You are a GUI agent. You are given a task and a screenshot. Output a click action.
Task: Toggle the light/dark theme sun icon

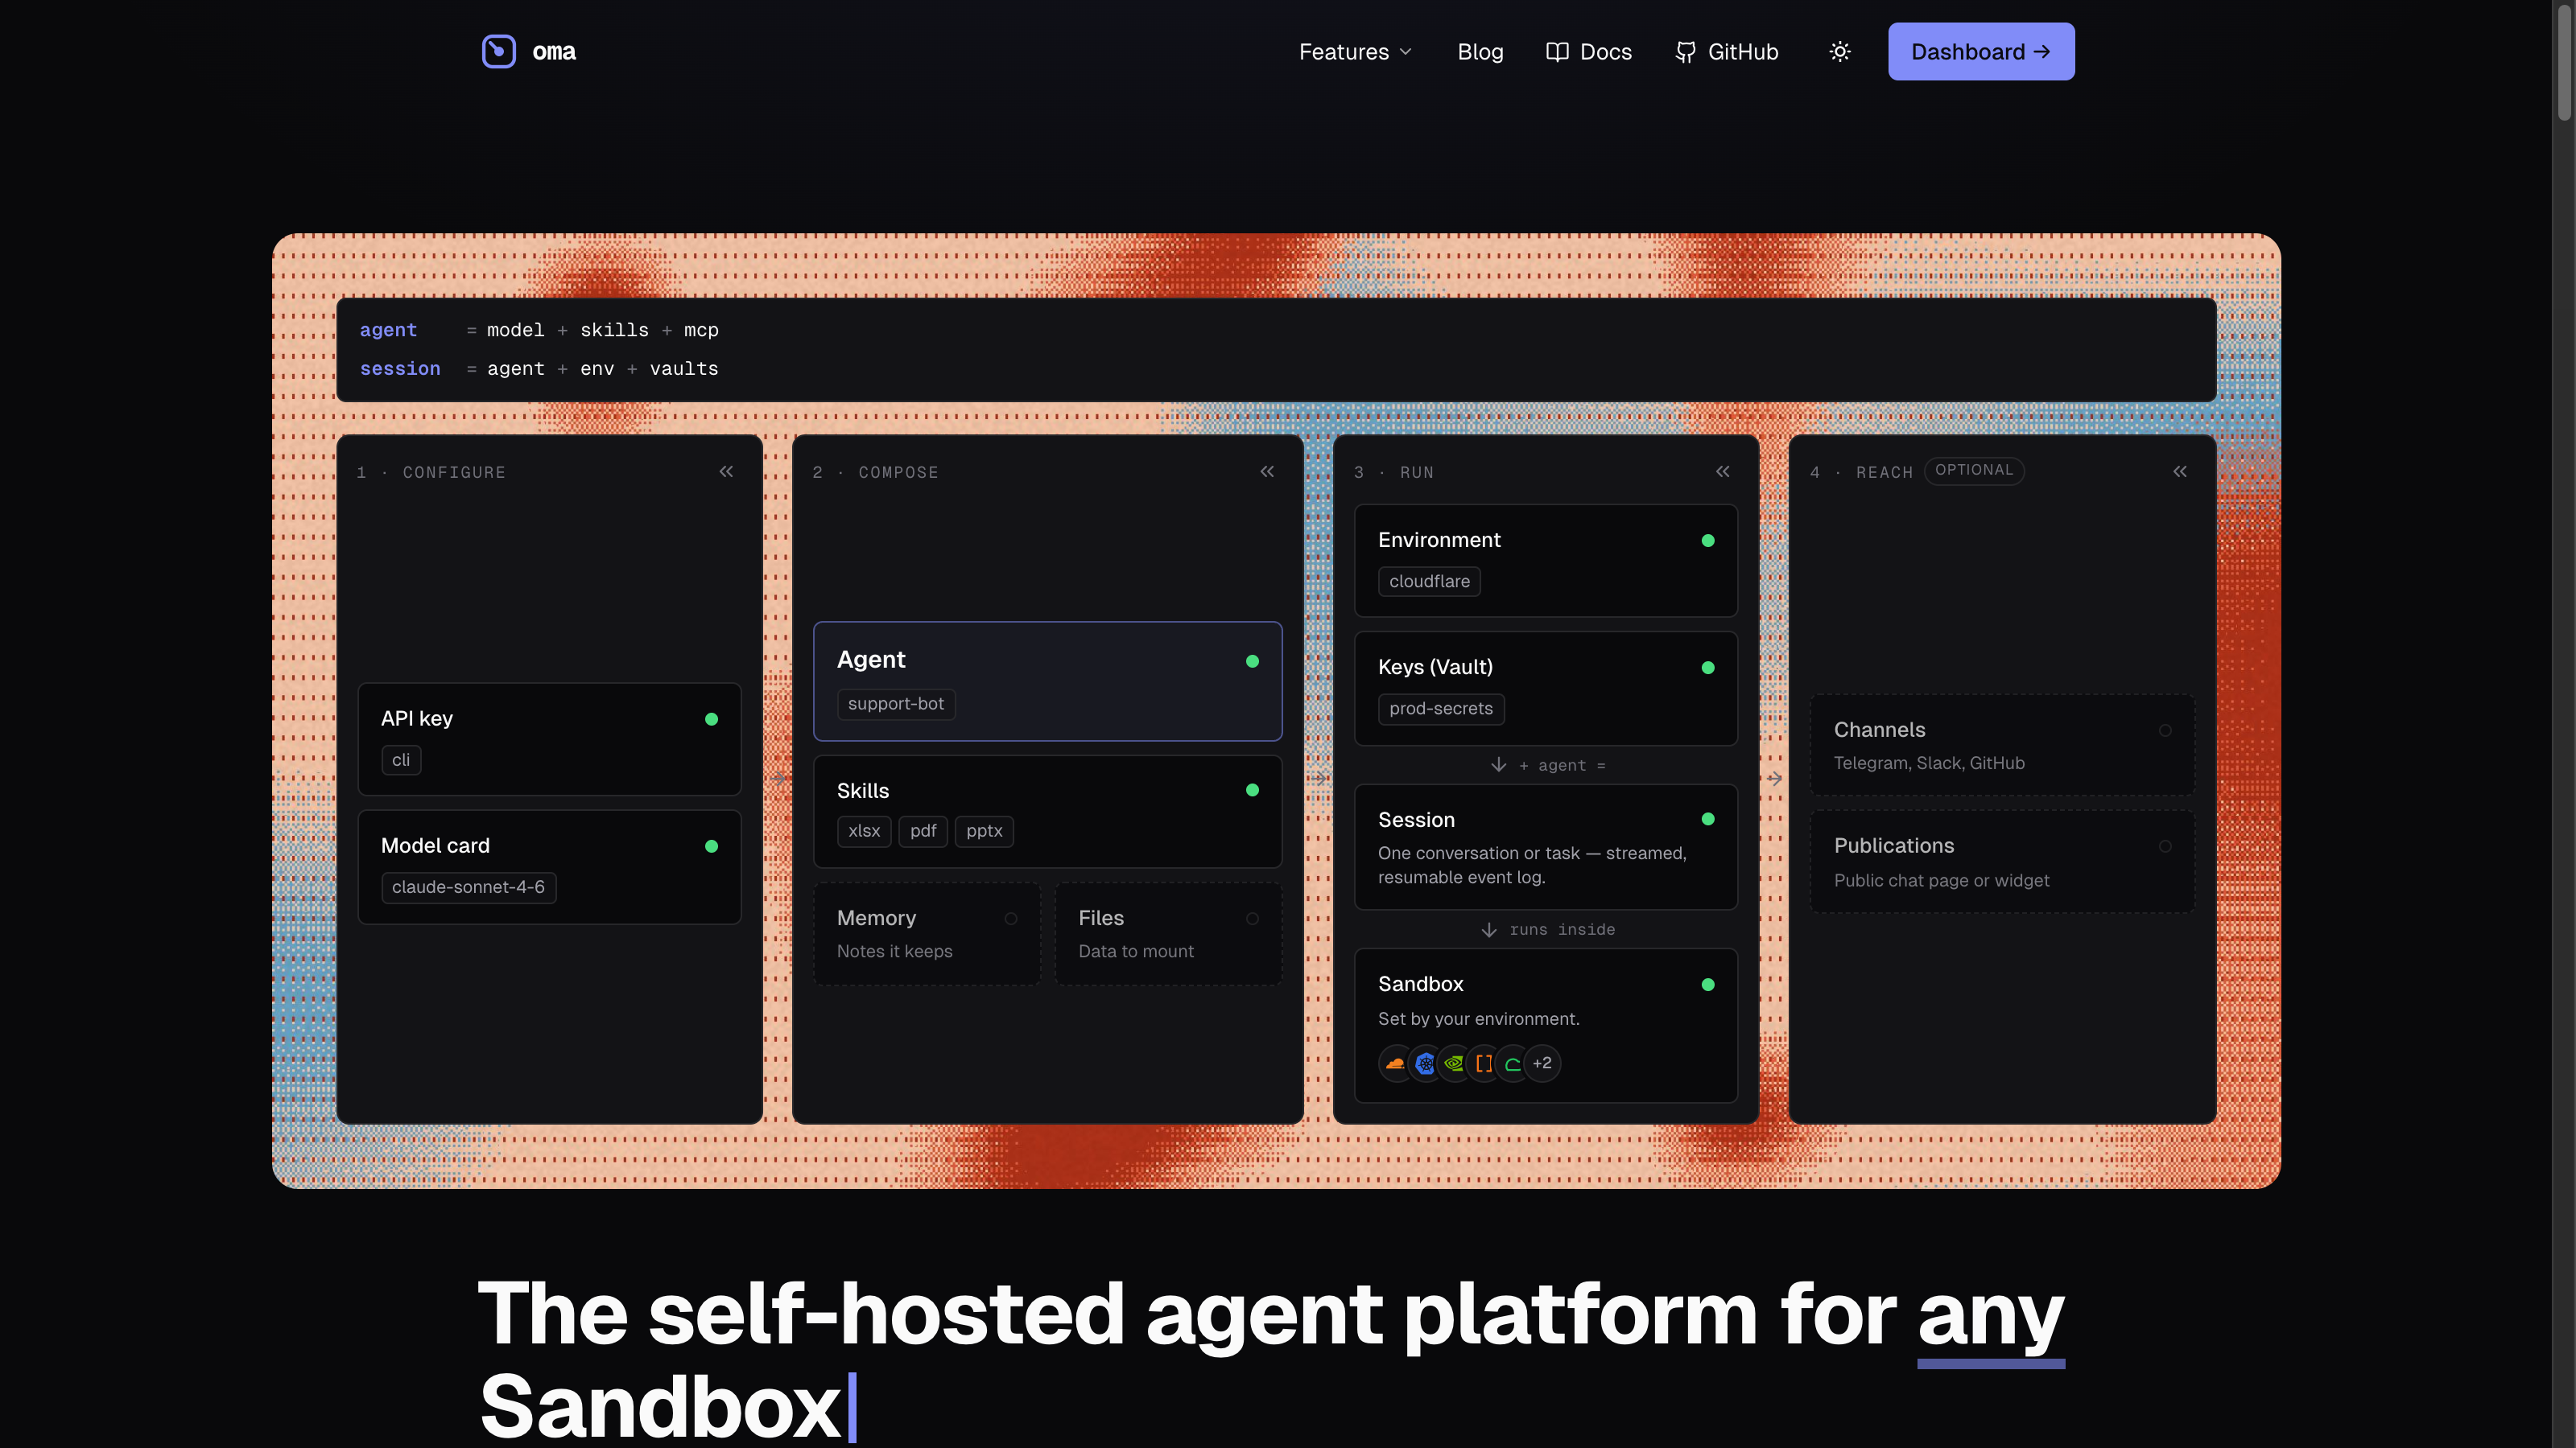coord(1840,52)
